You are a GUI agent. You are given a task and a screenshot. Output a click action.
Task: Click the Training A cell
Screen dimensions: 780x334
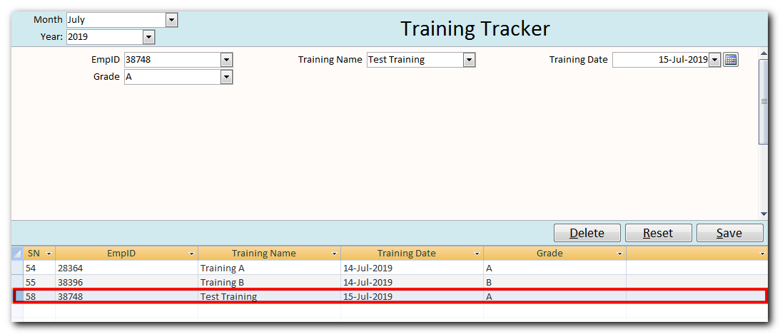[270, 268]
